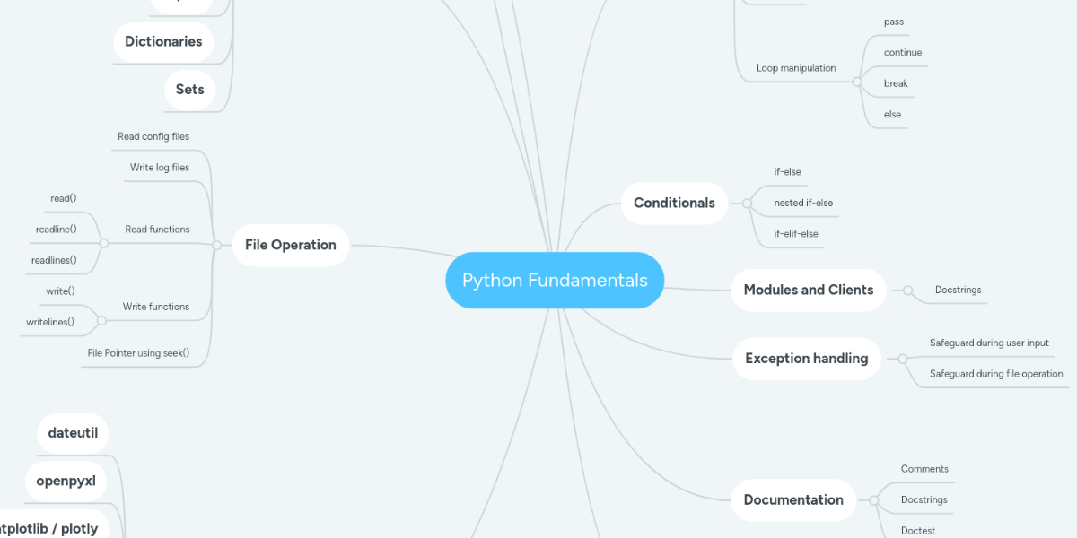This screenshot has width=1077, height=538.
Task: Toggle the Modules and Clients branch circle
Action: (908, 291)
